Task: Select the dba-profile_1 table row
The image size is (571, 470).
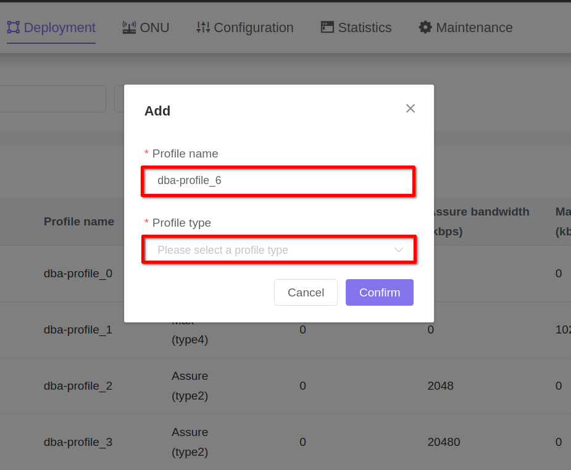Action: click(x=78, y=329)
